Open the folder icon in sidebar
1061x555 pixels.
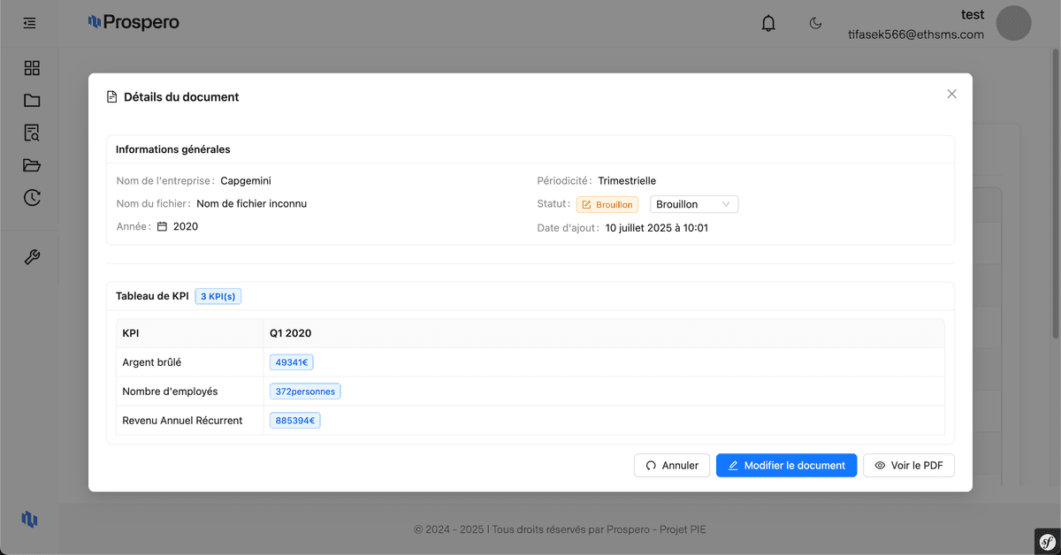pyautogui.click(x=32, y=101)
